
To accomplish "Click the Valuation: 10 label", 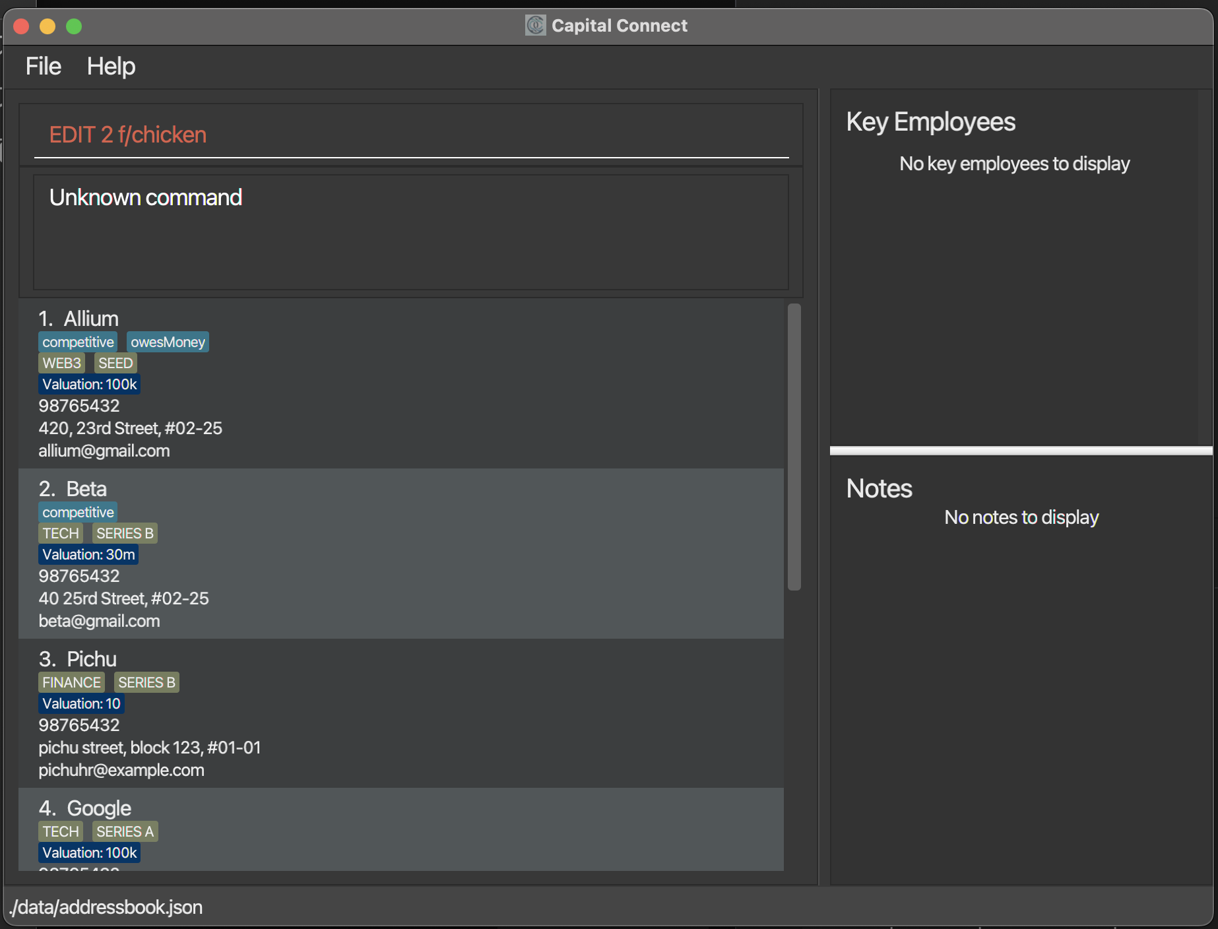I will click(x=81, y=703).
